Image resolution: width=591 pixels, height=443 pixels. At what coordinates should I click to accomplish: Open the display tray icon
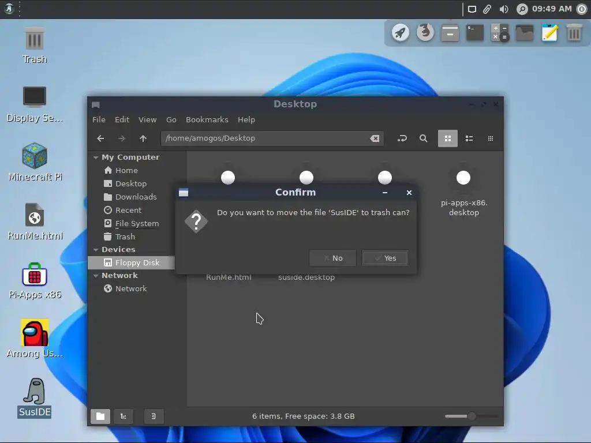click(472, 9)
